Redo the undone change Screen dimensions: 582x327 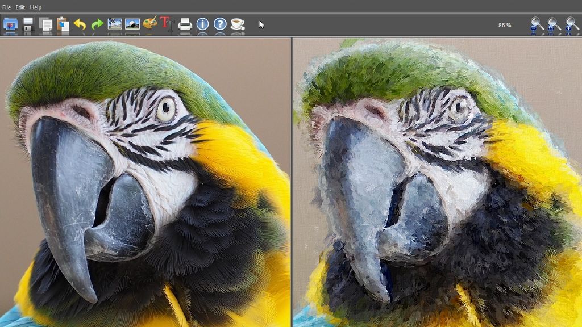coord(97,24)
